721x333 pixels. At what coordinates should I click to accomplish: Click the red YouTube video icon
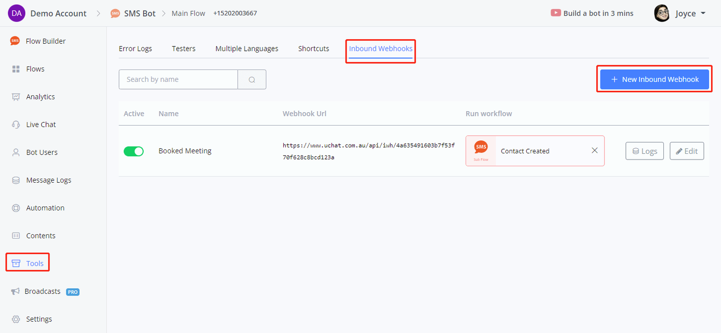tap(556, 13)
